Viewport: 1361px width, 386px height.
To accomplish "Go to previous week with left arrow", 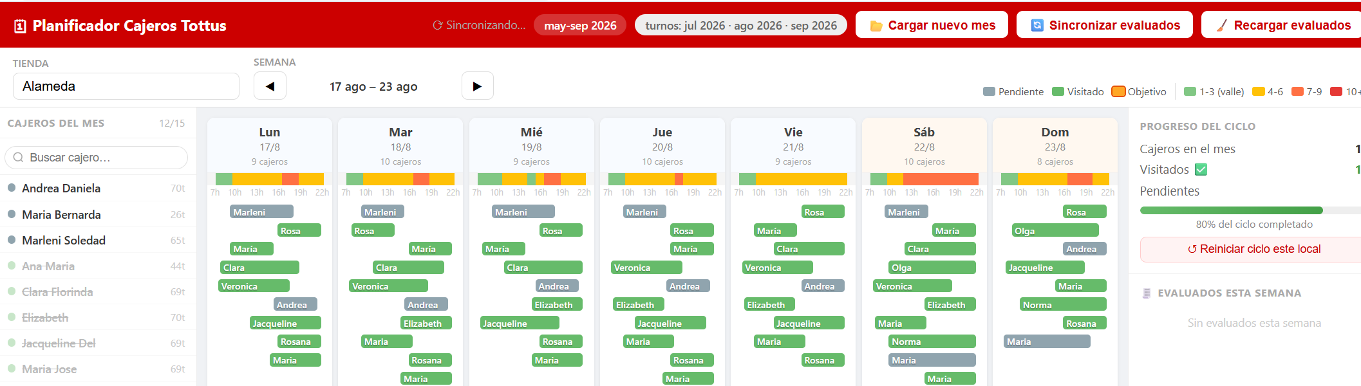I will [270, 86].
